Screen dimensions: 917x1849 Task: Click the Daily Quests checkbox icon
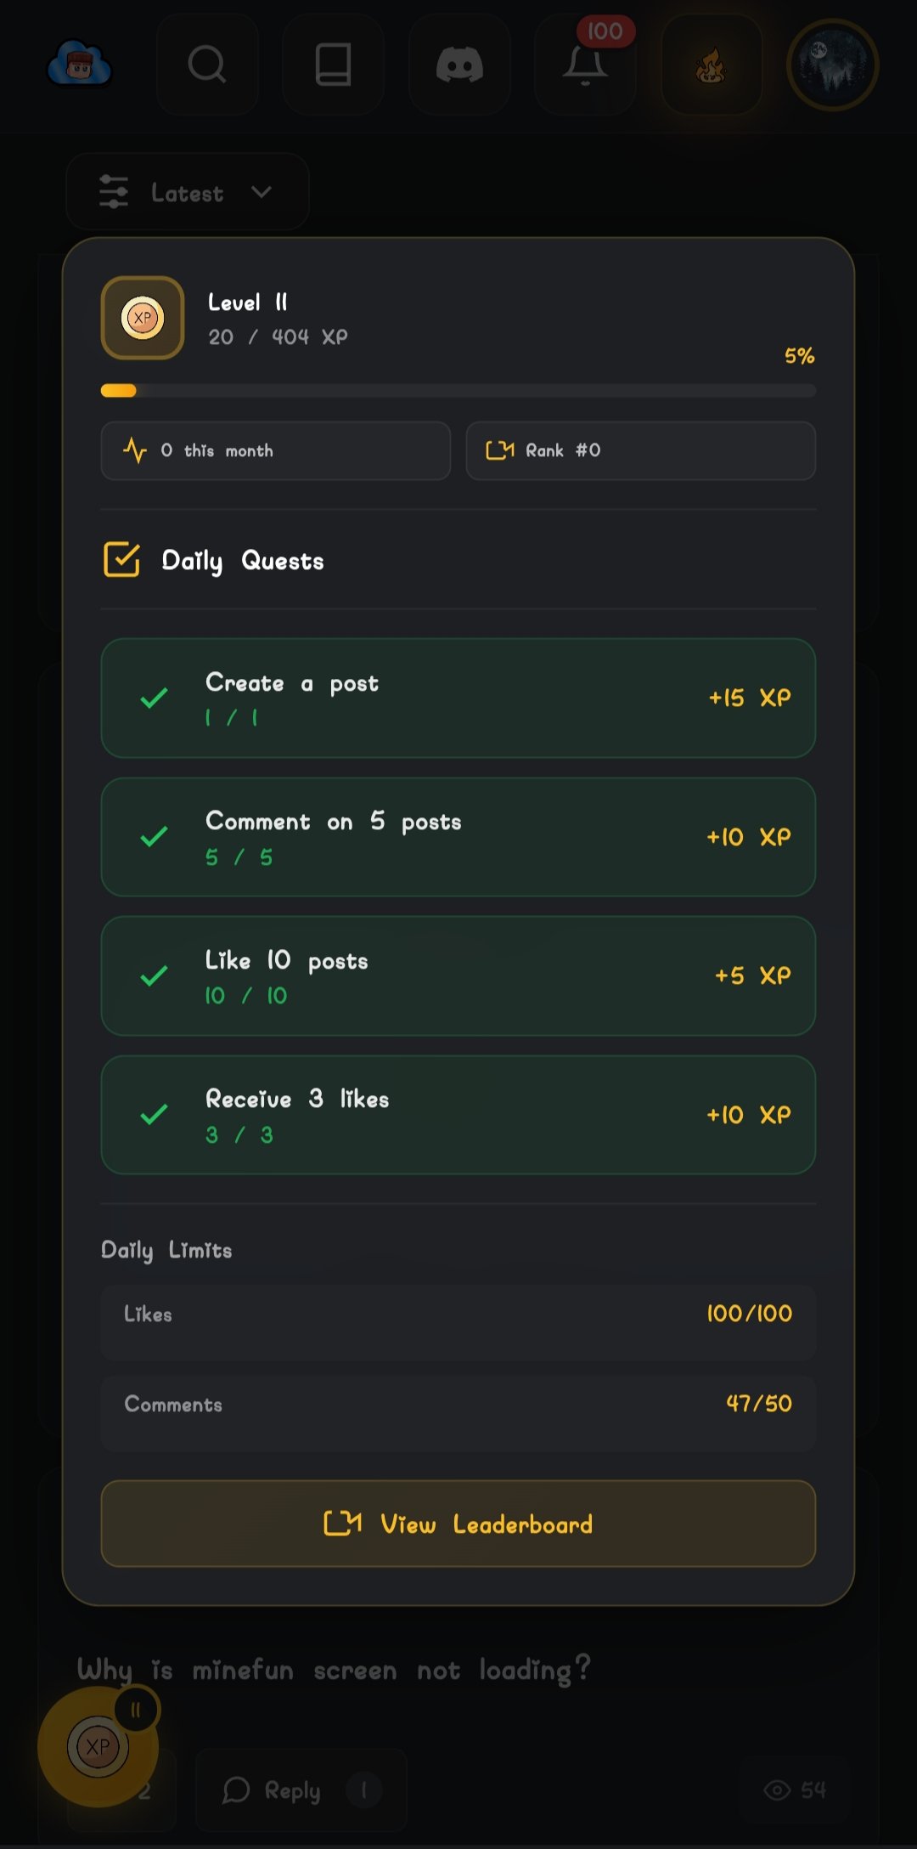click(121, 560)
